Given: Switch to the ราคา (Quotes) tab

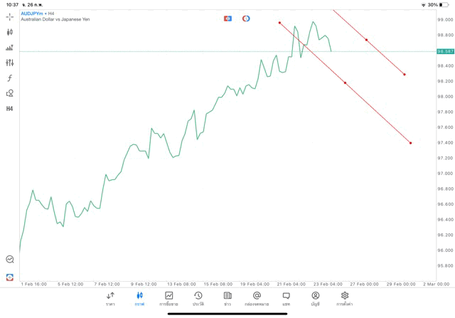Looking at the screenshot, I should pos(110,298).
